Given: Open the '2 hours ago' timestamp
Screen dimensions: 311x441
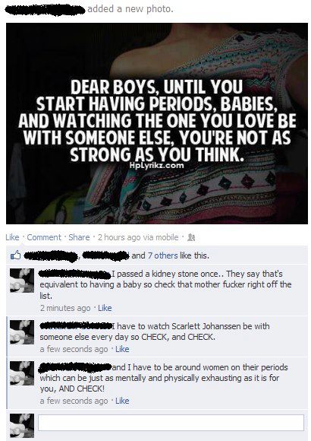Looking at the screenshot, I should click(x=119, y=237).
